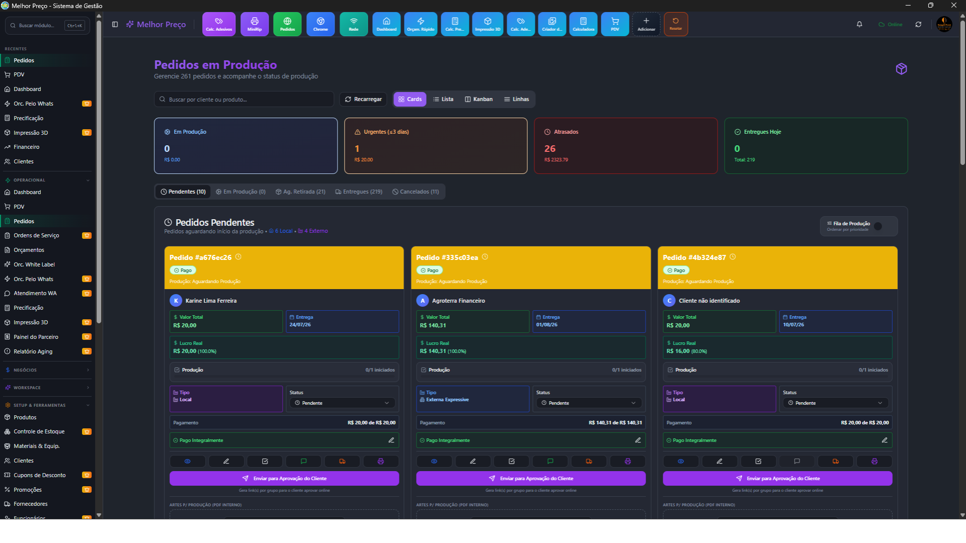The image size is (966, 543).
Task: Edit order #335c03ea with the pencil icon
Action: [473, 461]
